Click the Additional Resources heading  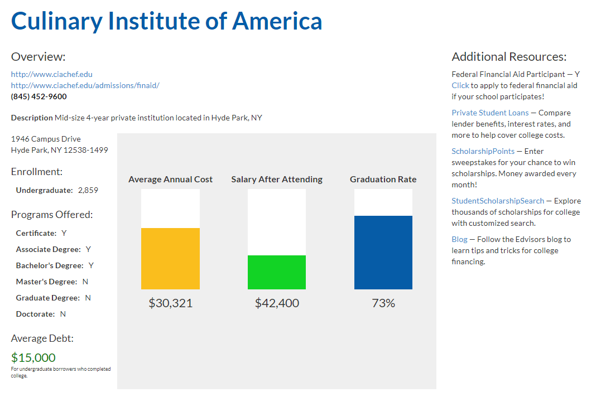pos(509,57)
